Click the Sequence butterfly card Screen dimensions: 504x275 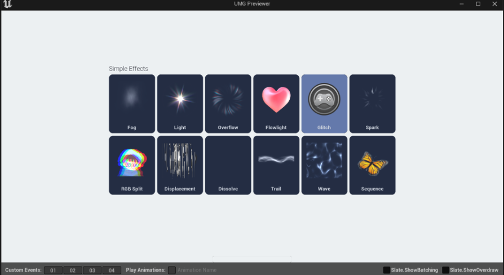click(372, 165)
